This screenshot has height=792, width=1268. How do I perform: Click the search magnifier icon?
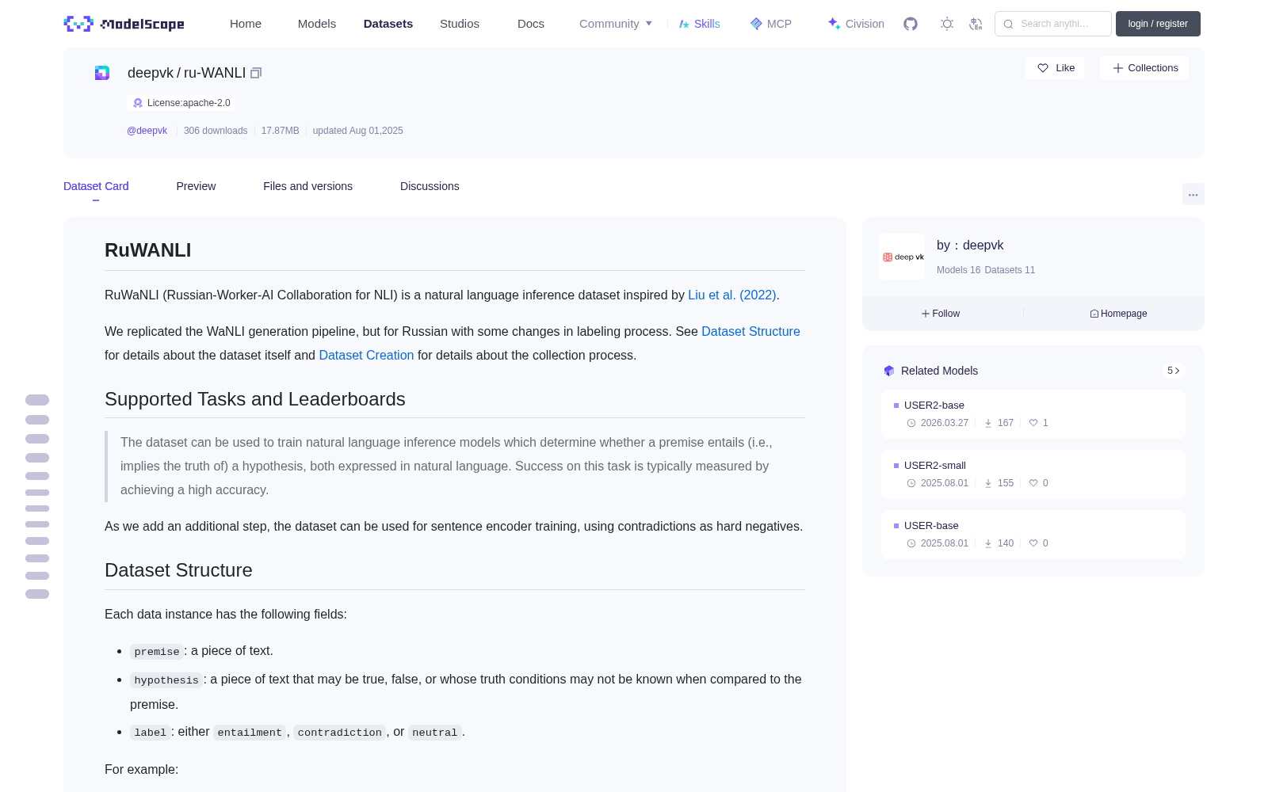[1009, 24]
